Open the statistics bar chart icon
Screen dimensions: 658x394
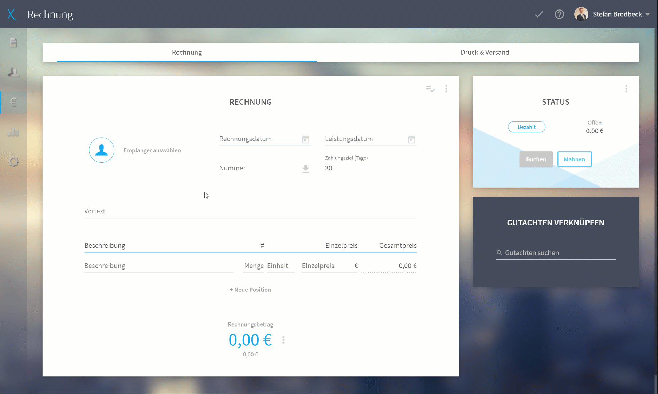click(x=13, y=132)
